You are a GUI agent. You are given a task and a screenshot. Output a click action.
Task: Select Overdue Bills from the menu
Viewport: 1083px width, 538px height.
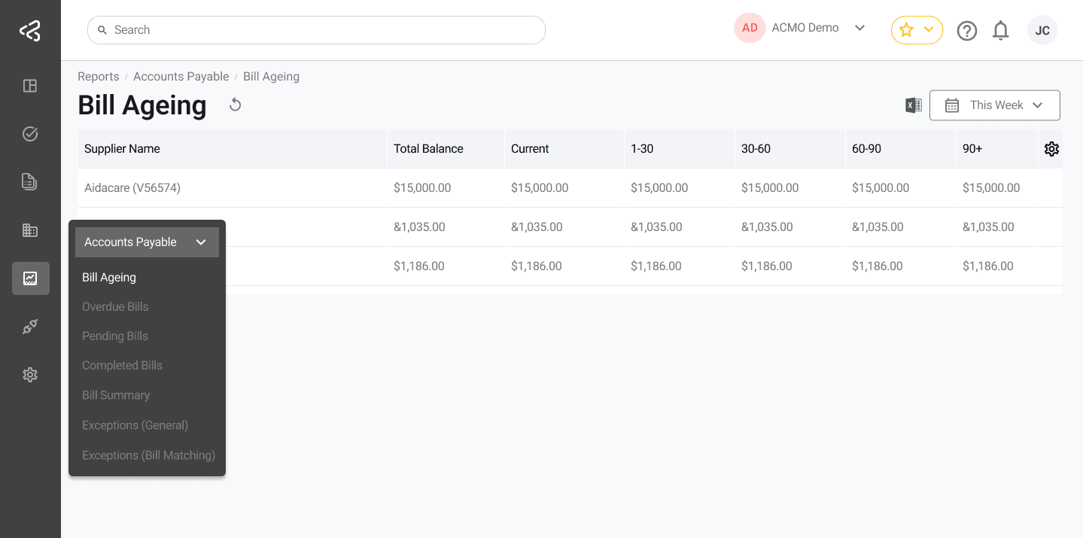pyautogui.click(x=115, y=307)
